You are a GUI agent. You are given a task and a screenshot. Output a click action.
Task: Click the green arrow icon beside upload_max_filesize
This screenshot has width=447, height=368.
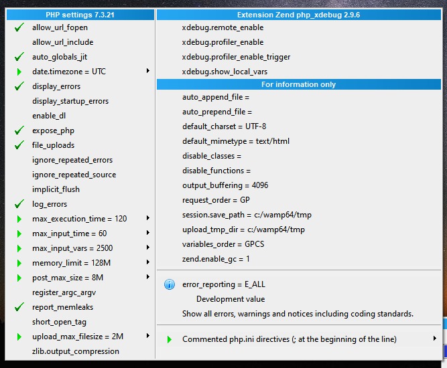(19, 337)
